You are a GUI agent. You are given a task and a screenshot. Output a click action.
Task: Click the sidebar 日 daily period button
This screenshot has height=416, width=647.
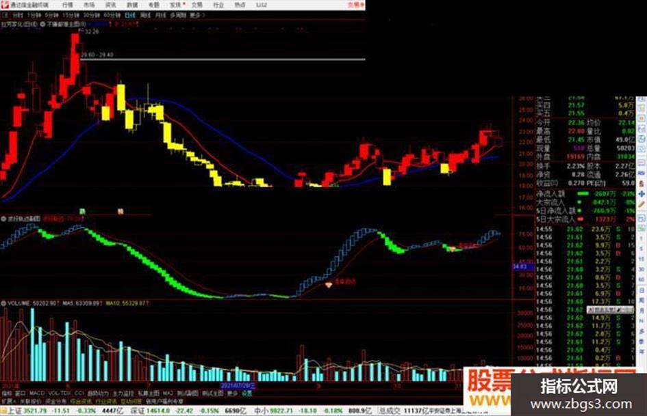point(642,290)
